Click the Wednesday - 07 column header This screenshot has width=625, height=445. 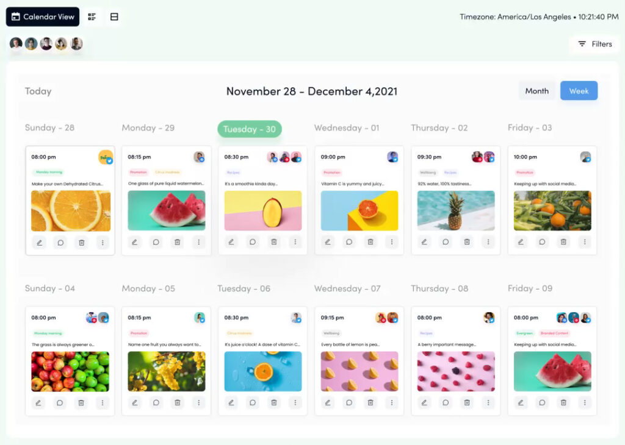(x=347, y=288)
